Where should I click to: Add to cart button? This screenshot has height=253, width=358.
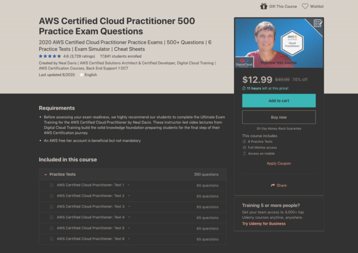[279, 101]
